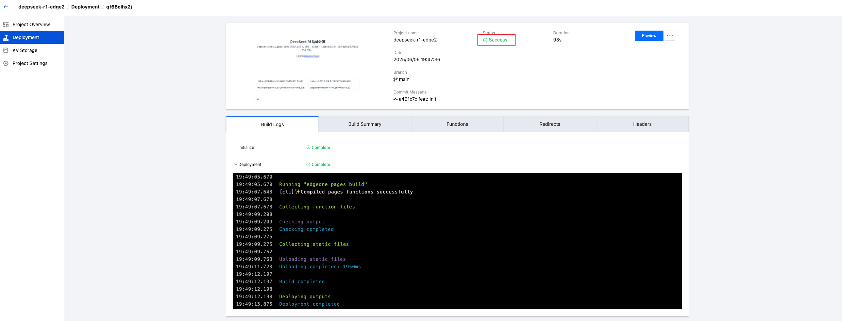Open deepseek-r1-edge2 breadcrumb link

pos(41,7)
